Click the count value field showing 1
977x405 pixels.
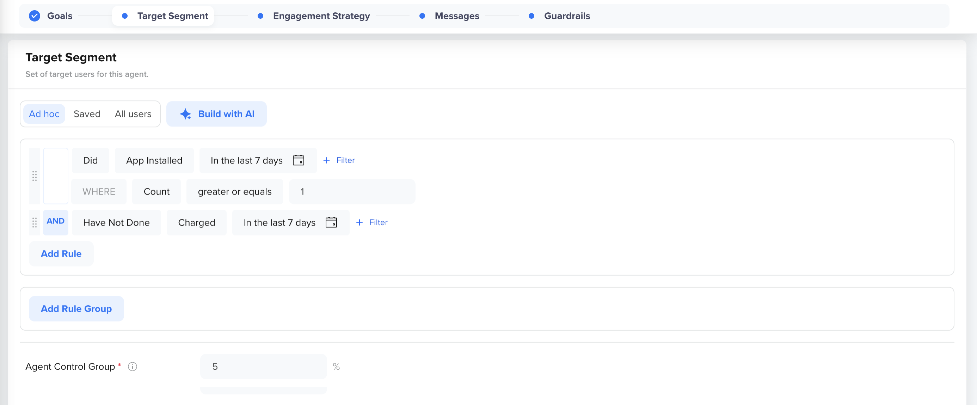[x=352, y=191]
